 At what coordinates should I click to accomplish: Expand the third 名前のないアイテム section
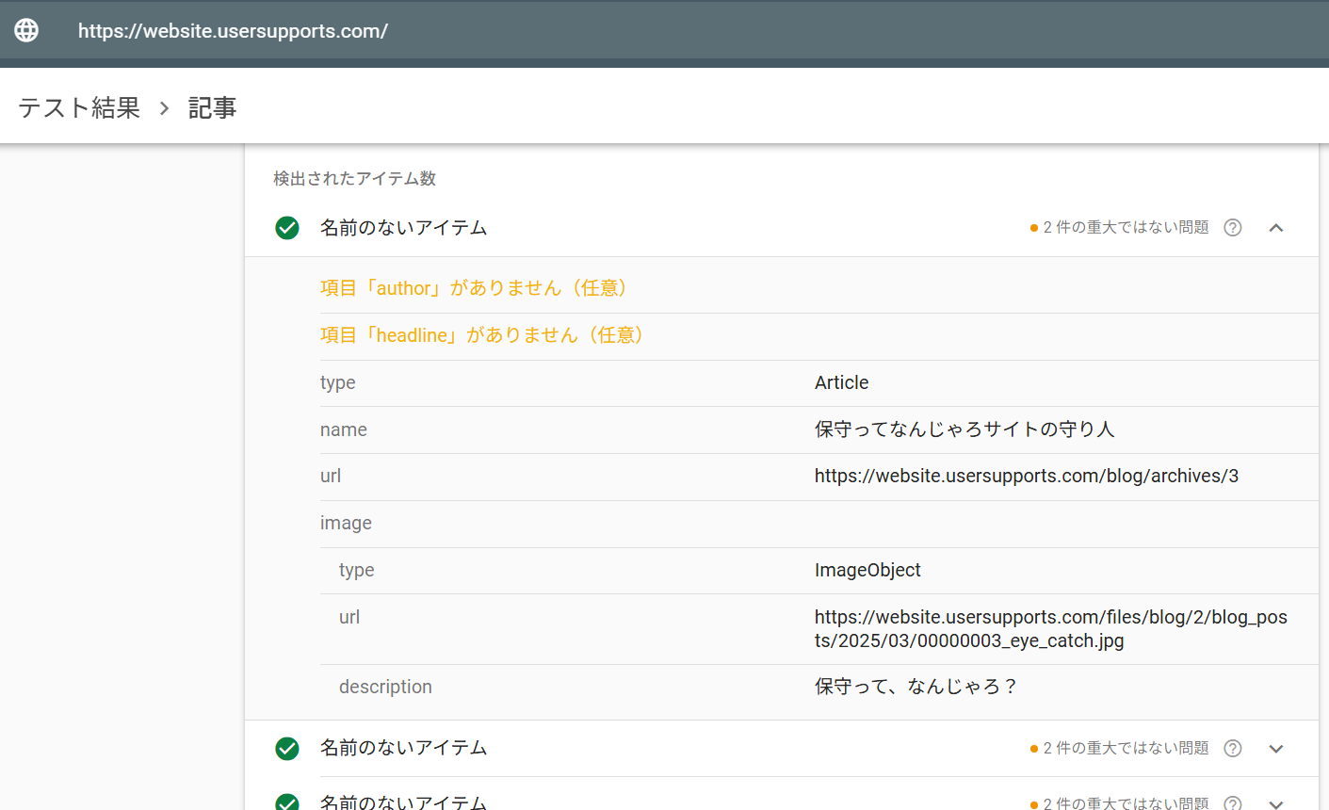click(x=1276, y=802)
